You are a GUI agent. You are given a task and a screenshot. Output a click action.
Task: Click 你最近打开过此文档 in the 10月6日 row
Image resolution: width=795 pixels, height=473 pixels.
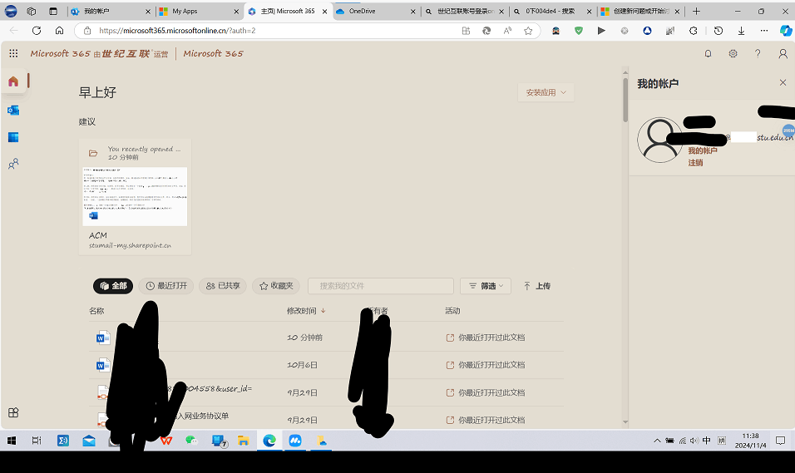tap(491, 365)
